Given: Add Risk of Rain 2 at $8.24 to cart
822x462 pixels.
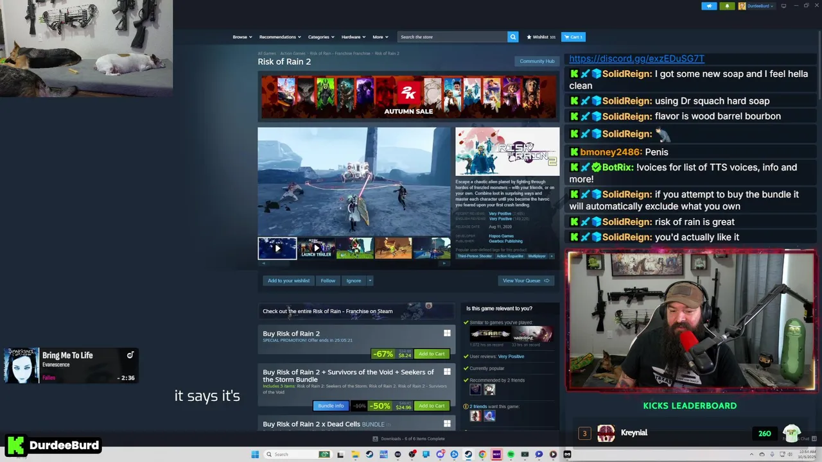Looking at the screenshot, I should tap(432, 354).
